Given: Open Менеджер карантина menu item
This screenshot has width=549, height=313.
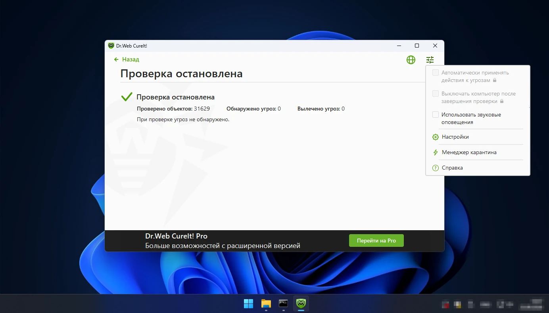Looking at the screenshot, I should pyautogui.click(x=478, y=153).
